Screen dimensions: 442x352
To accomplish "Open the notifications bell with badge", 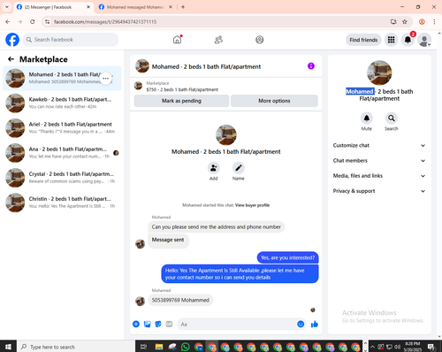I will tap(408, 40).
